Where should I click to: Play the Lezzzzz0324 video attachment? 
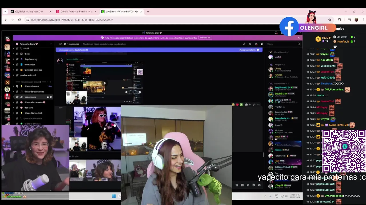(x=105, y=83)
